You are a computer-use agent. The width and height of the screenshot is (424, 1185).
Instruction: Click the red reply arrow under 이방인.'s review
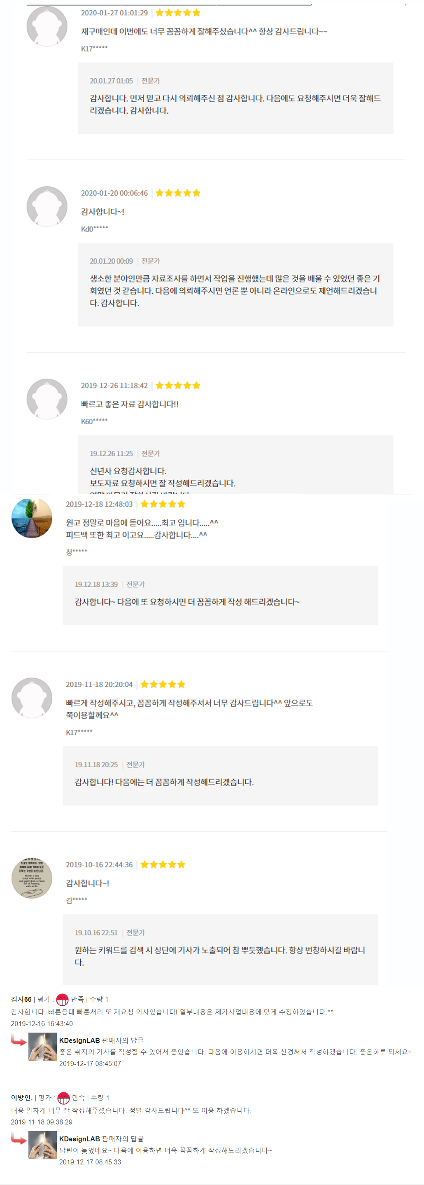[x=19, y=1138]
